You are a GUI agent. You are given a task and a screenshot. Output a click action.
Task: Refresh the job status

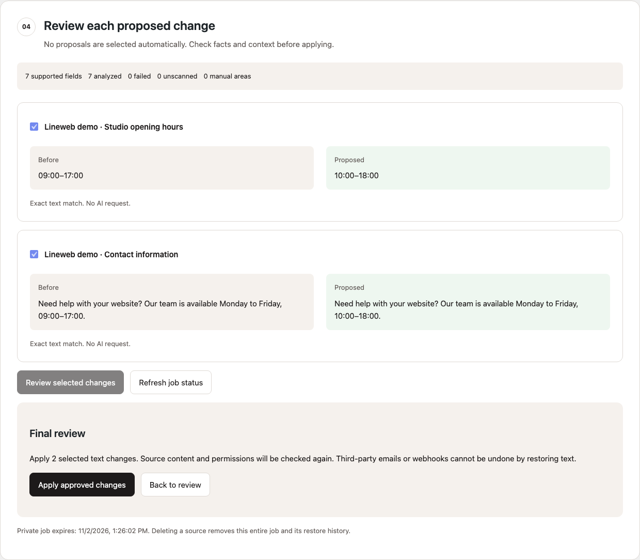[171, 382]
